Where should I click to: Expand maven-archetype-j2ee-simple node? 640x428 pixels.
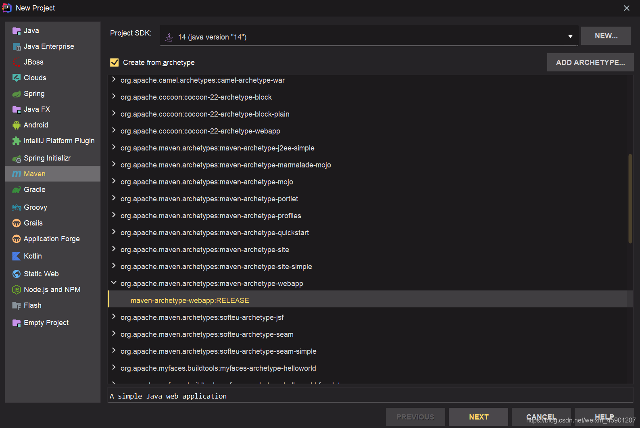tap(114, 148)
